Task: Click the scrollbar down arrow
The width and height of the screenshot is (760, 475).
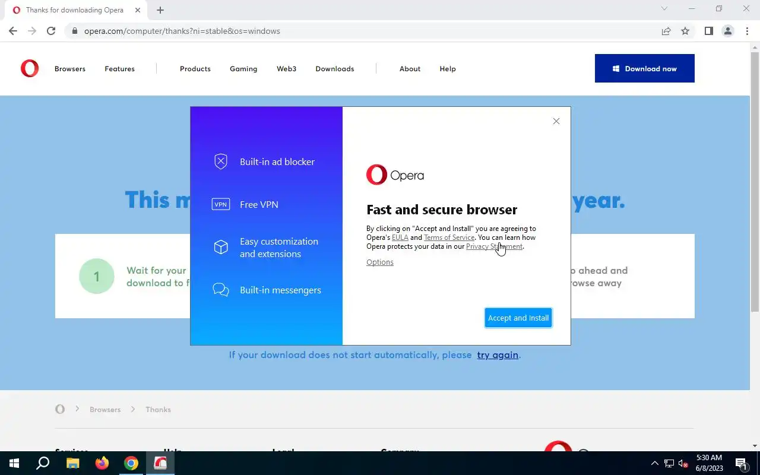Action: [755, 446]
